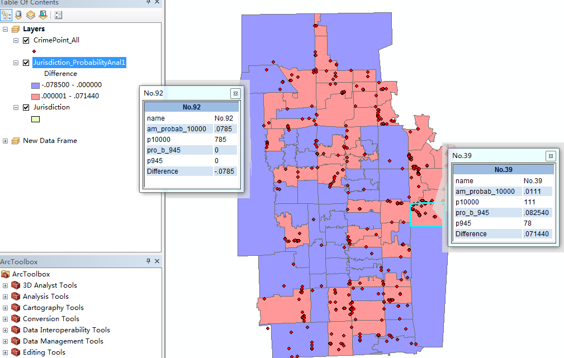
Task: Click the Editing Tools toolbox icon
Action: click(16, 352)
